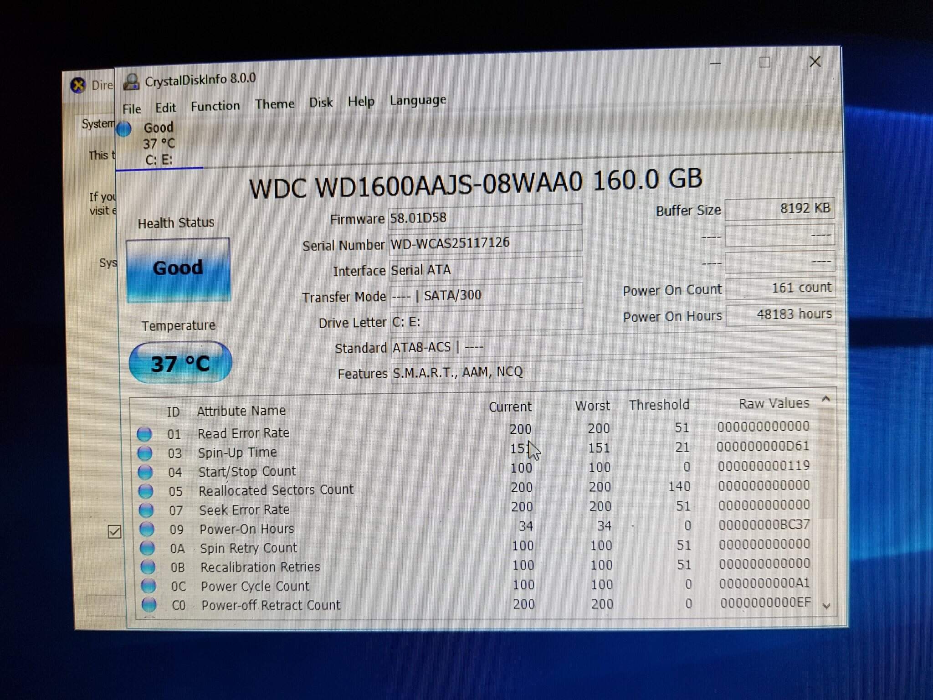Screen dimensions: 933x700
Task: Click the Power On Count value 161 count
Action: pyautogui.click(x=780, y=288)
